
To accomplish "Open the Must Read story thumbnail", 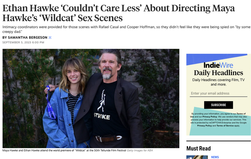I will click(197, 157).
